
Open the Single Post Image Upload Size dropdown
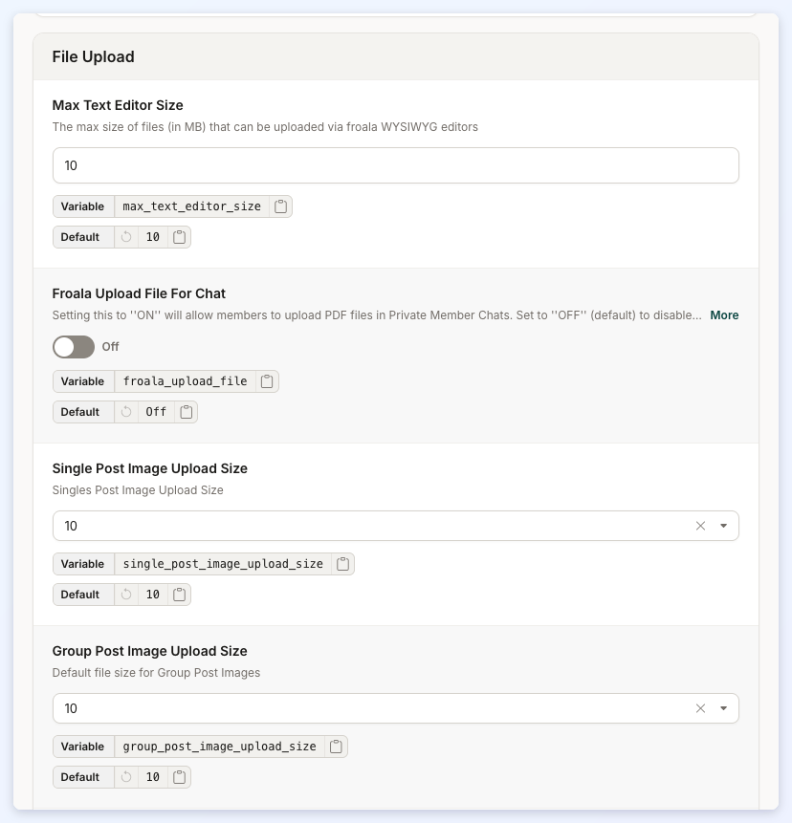pyautogui.click(x=723, y=526)
